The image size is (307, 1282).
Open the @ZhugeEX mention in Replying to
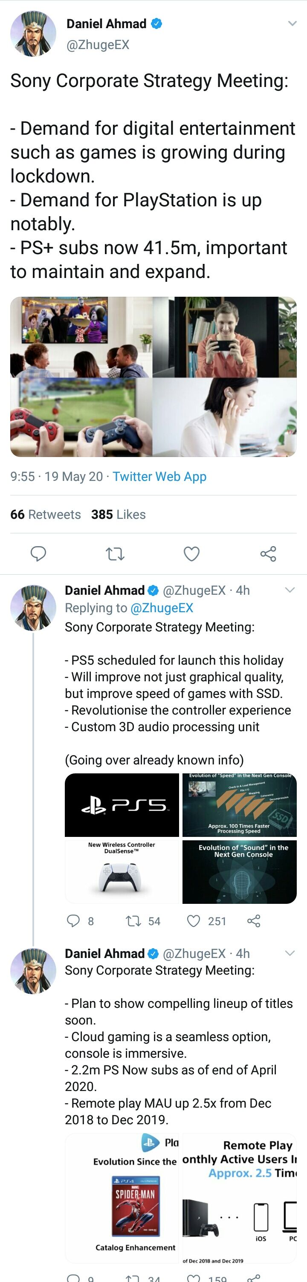click(161, 608)
